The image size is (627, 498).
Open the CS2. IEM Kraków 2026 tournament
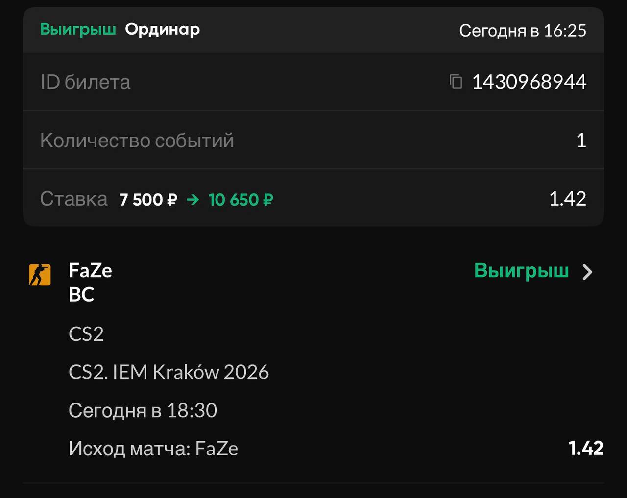pyautogui.click(x=169, y=372)
